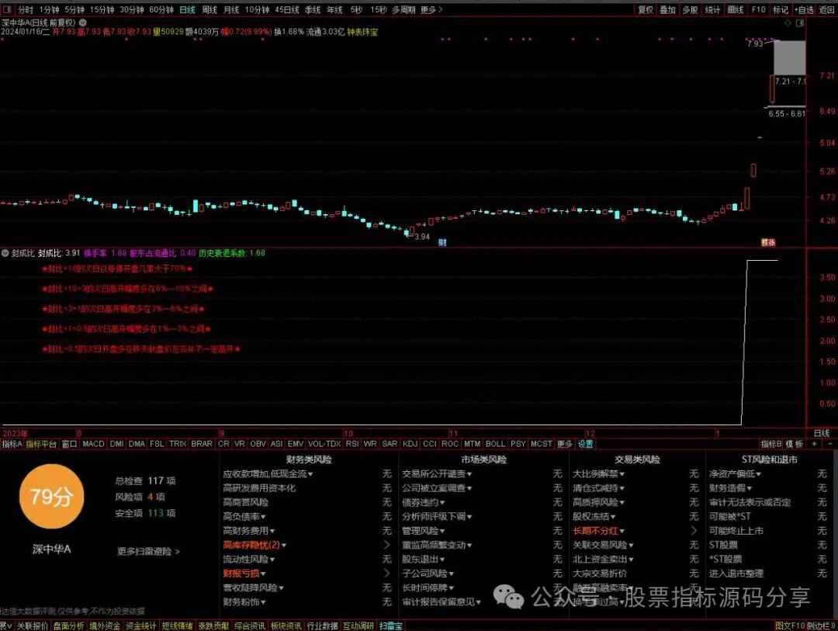Switch chart to 分时 view
838x631 pixels.
point(26,9)
